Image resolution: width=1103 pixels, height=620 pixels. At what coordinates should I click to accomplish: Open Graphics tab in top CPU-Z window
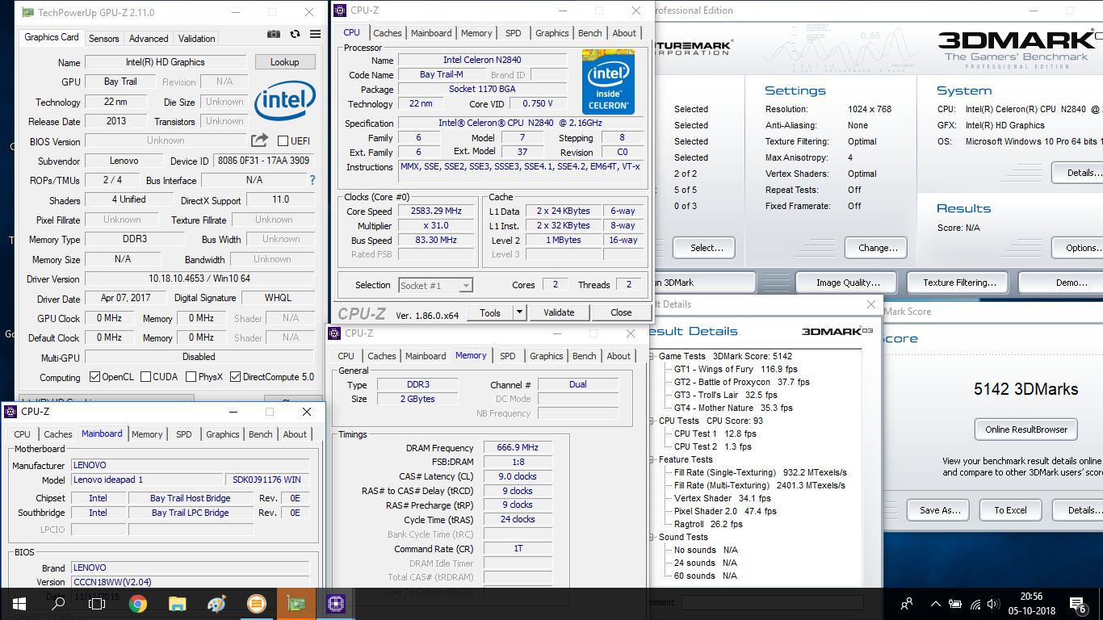(x=552, y=33)
